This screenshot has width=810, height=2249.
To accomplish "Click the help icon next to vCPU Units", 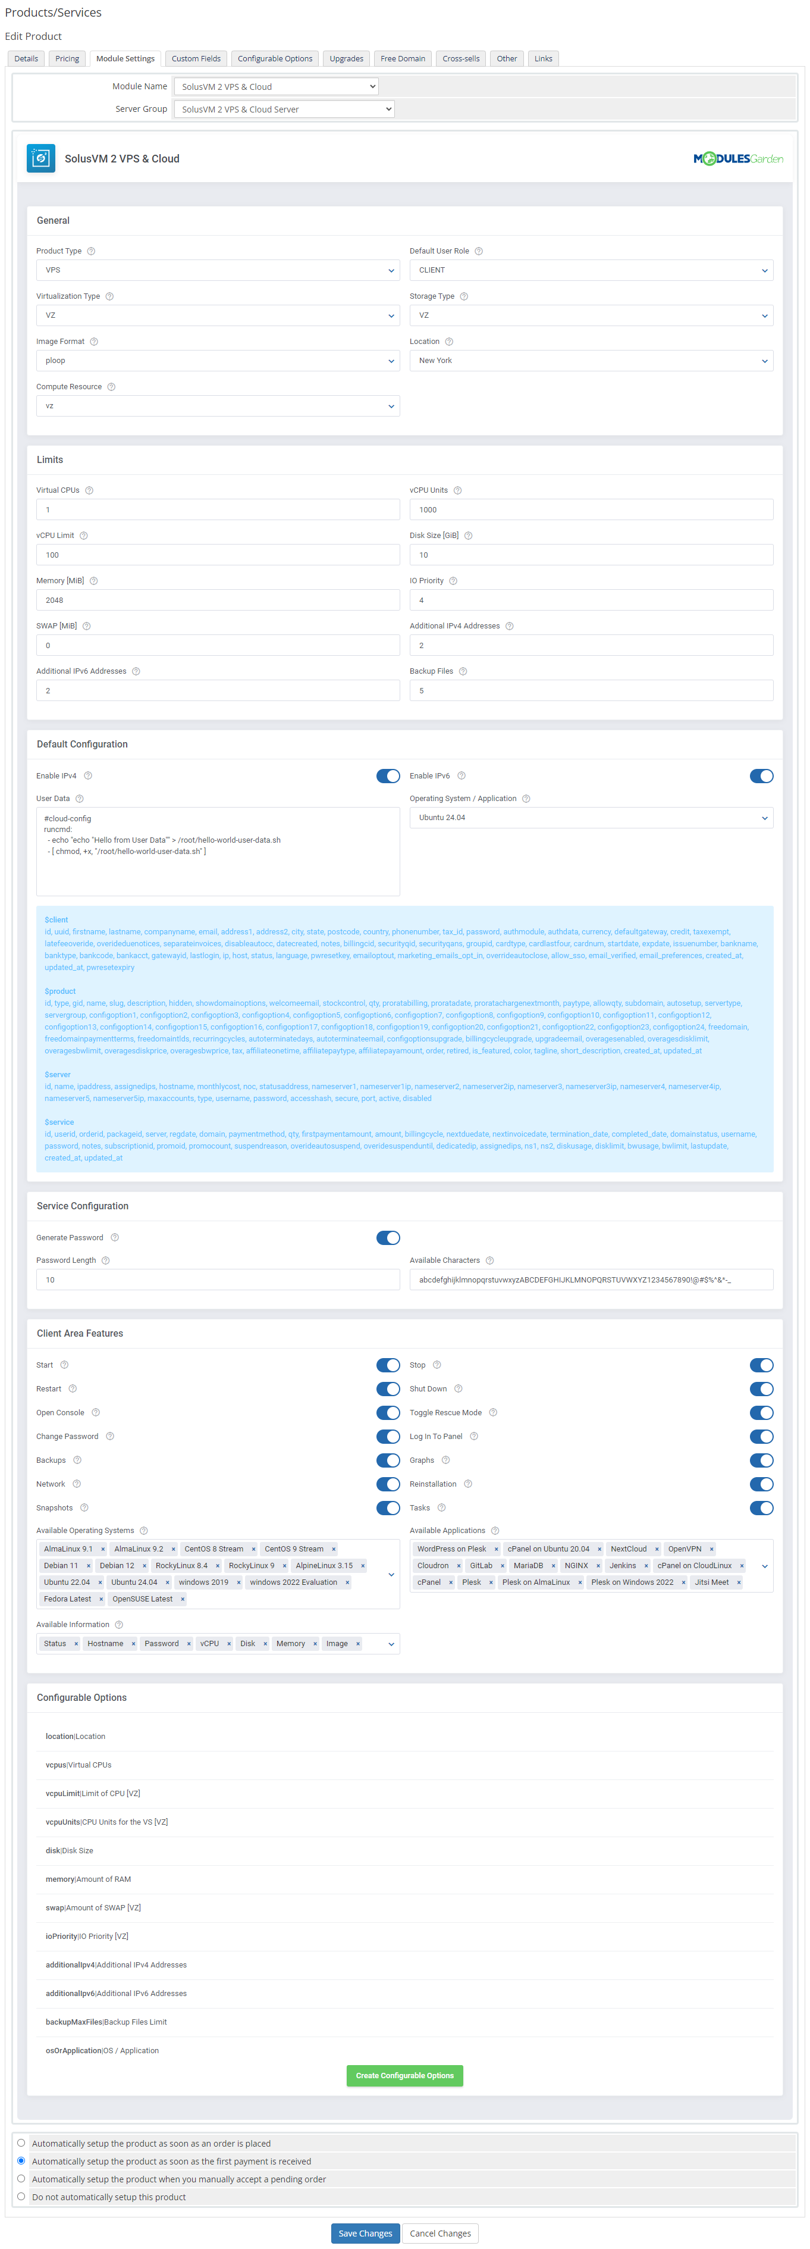I will pyautogui.click(x=457, y=490).
